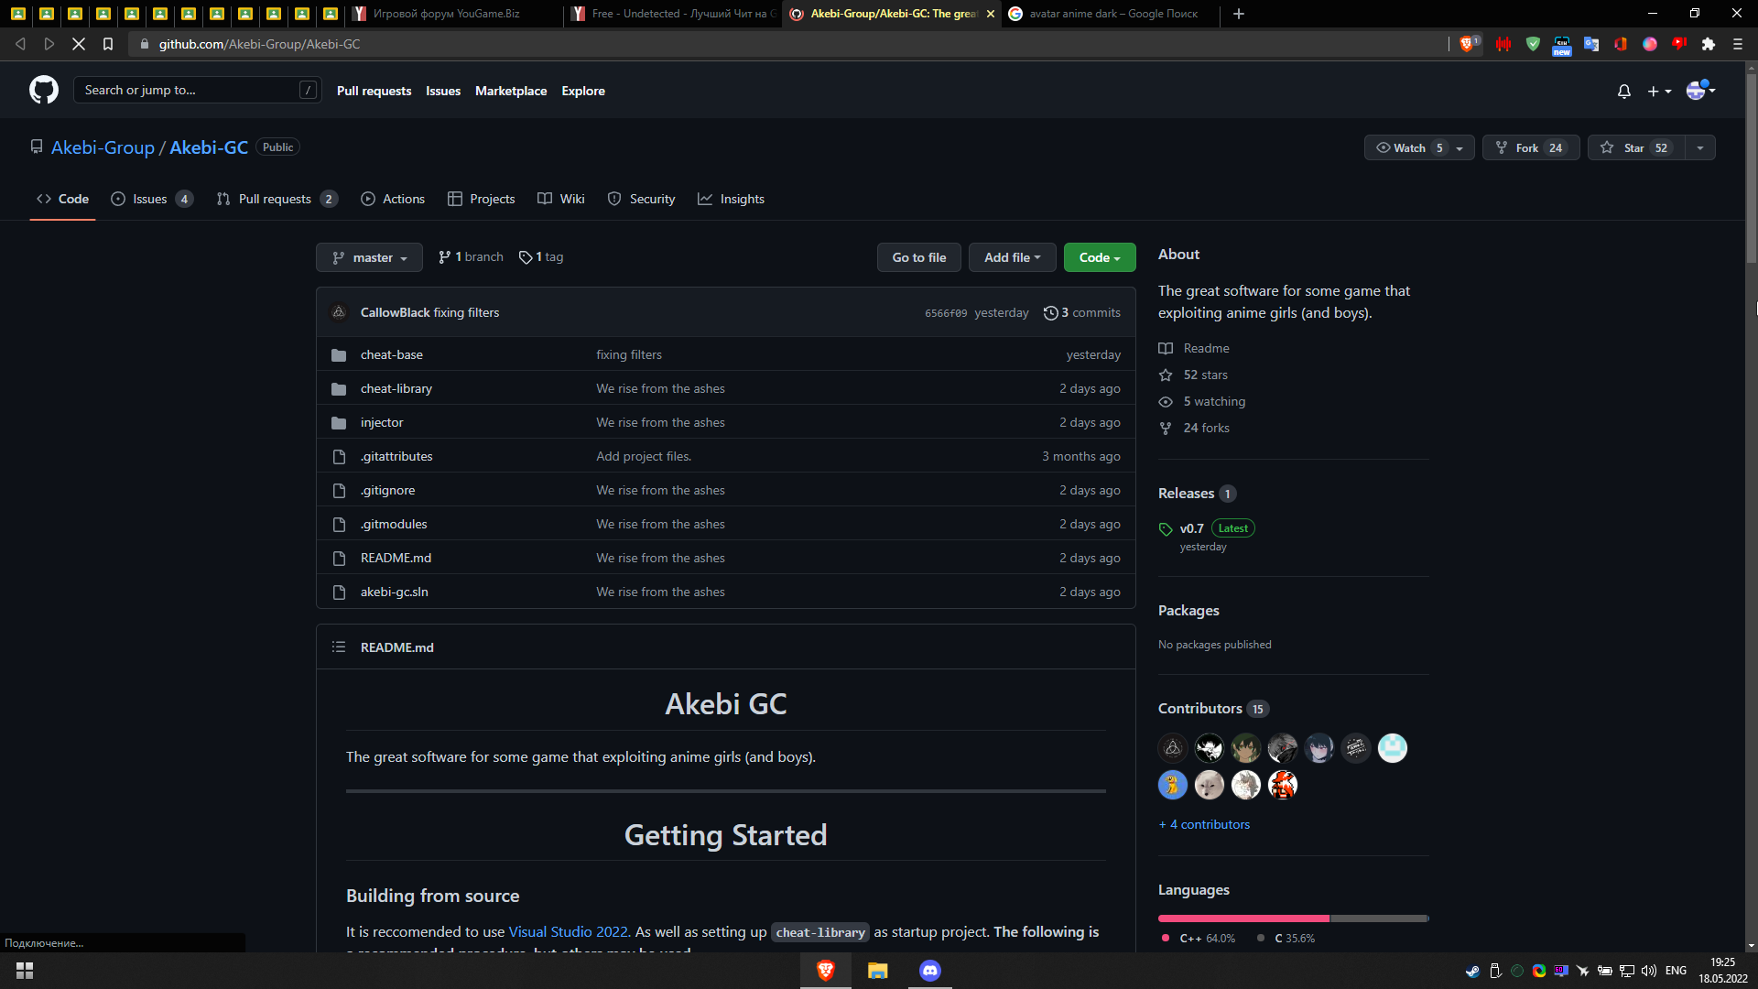Viewport: 1758px width, 989px height.
Task: Star the Akebi-GC repository
Action: click(x=1636, y=147)
